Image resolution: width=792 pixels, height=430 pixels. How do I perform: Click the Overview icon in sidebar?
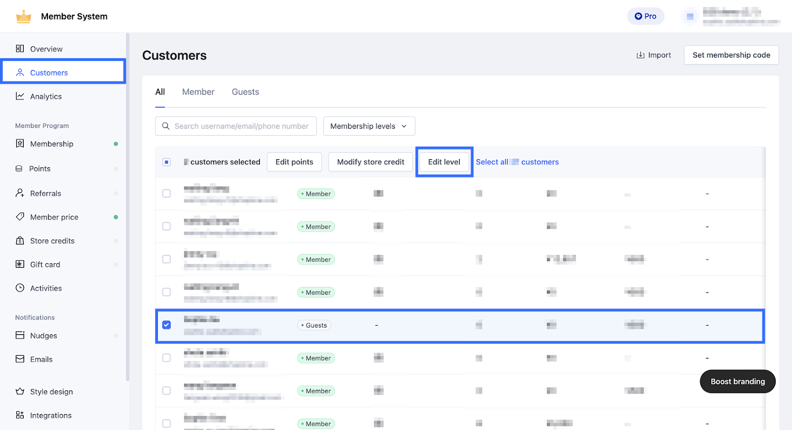click(x=20, y=48)
